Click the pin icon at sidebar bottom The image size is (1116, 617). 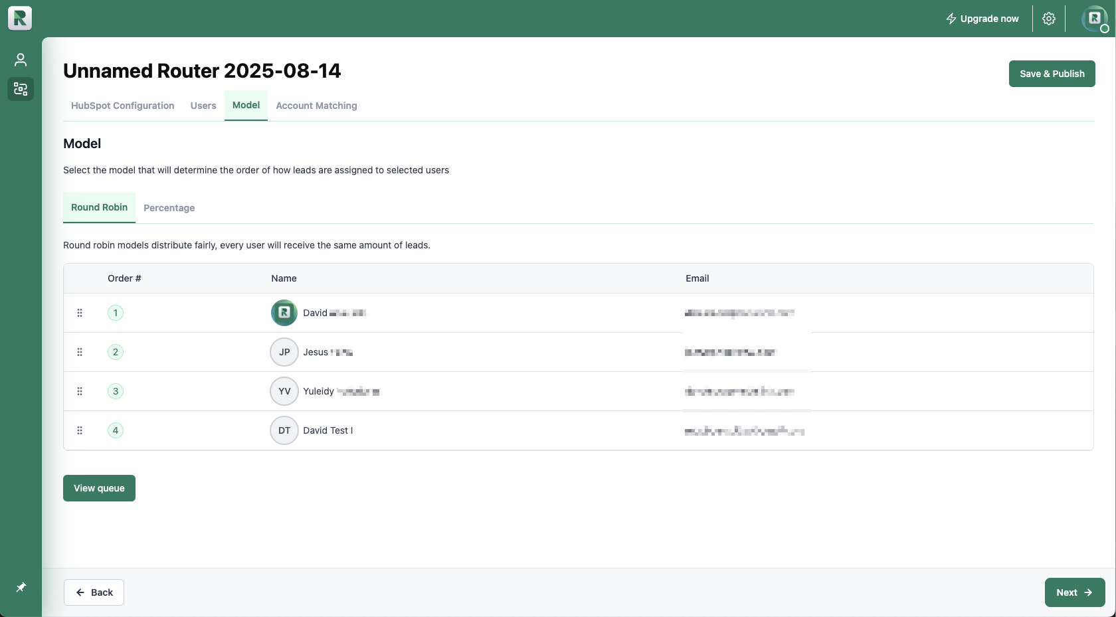(21, 587)
